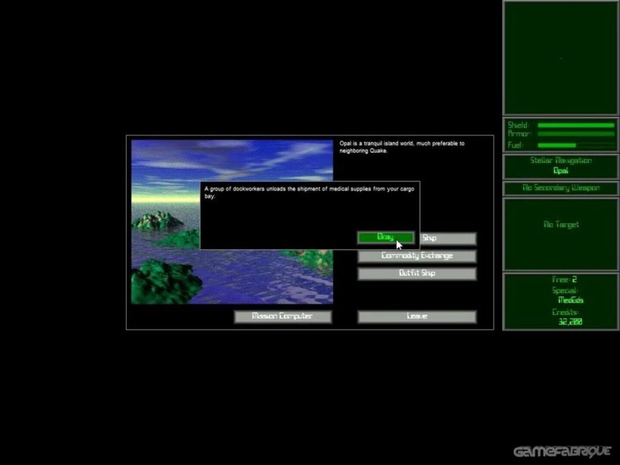The width and height of the screenshot is (620, 465).
Task: Open the Mission Computer
Action: pyautogui.click(x=282, y=316)
